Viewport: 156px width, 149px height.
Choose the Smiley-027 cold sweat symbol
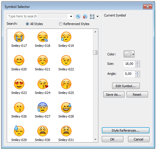click(x=43, y=107)
